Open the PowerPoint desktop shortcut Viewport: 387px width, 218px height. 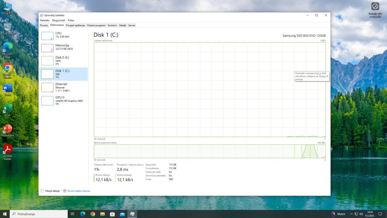click(x=8, y=131)
